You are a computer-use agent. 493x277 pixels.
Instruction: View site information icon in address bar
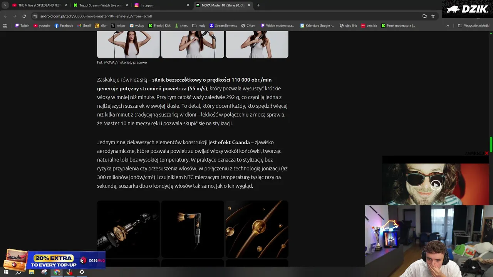(35, 16)
